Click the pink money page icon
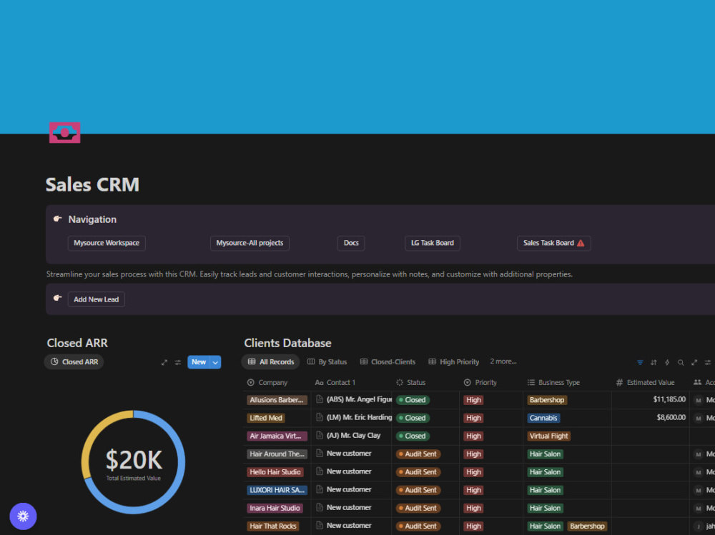Image resolution: width=715 pixels, height=535 pixels. click(x=65, y=133)
